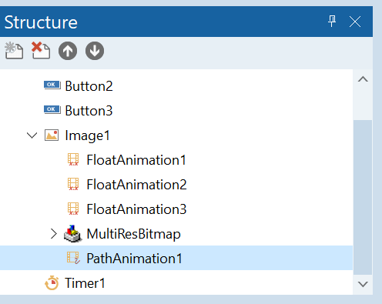The width and height of the screenshot is (382, 304).
Task: Move selected item up with arrow icon
Action: point(68,51)
